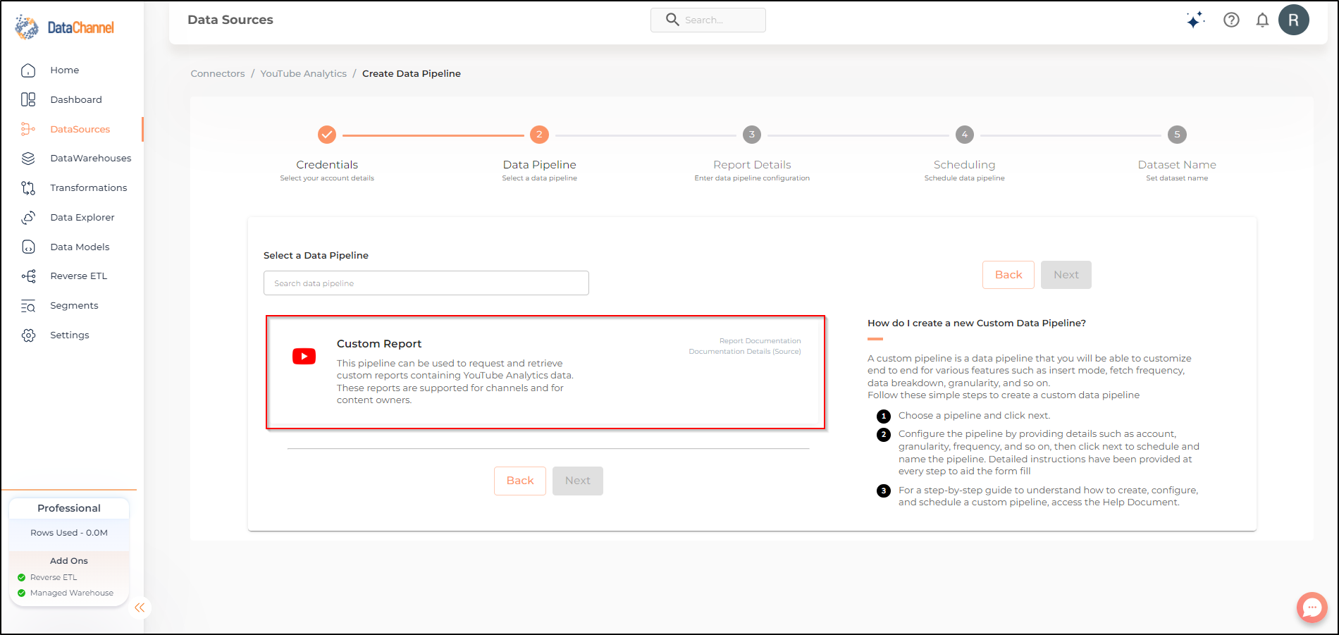Select the Custom Report pipeline title
The image size is (1339, 635).
pyautogui.click(x=379, y=344)
